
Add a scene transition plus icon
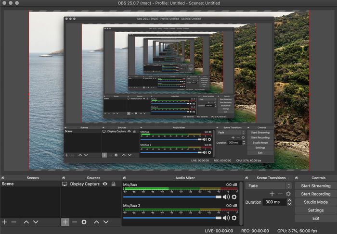(x=272, y=194)
